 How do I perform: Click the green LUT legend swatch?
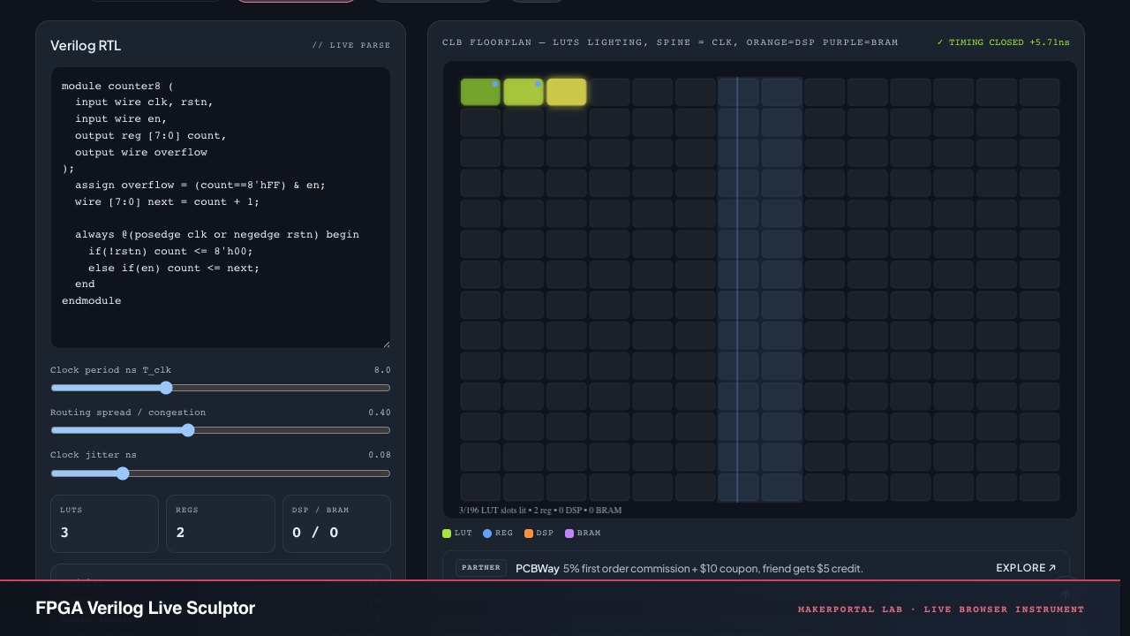pos(447,534)
